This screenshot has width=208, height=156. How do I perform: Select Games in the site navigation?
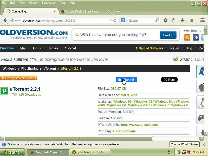coord(53,48)
